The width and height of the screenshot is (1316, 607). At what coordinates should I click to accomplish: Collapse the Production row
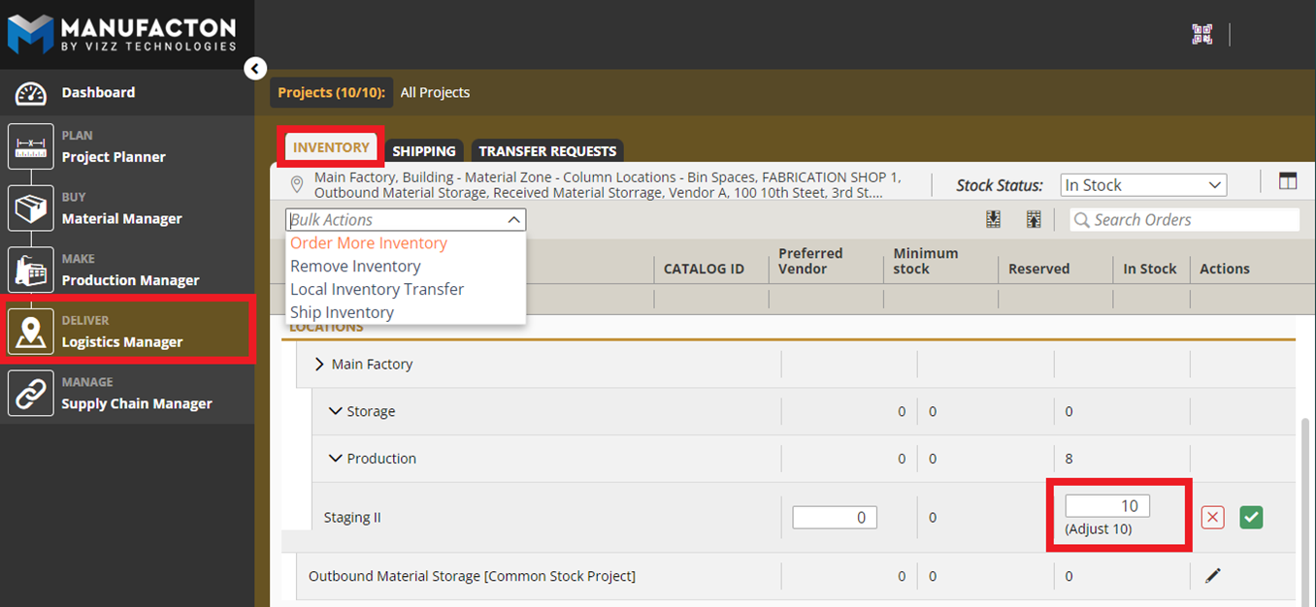[336, 458]
